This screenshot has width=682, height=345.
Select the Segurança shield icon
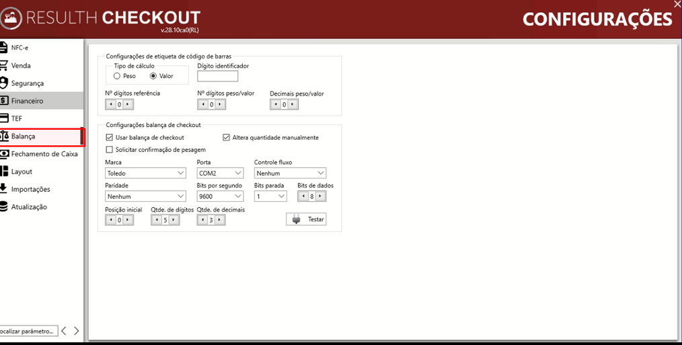3,83
